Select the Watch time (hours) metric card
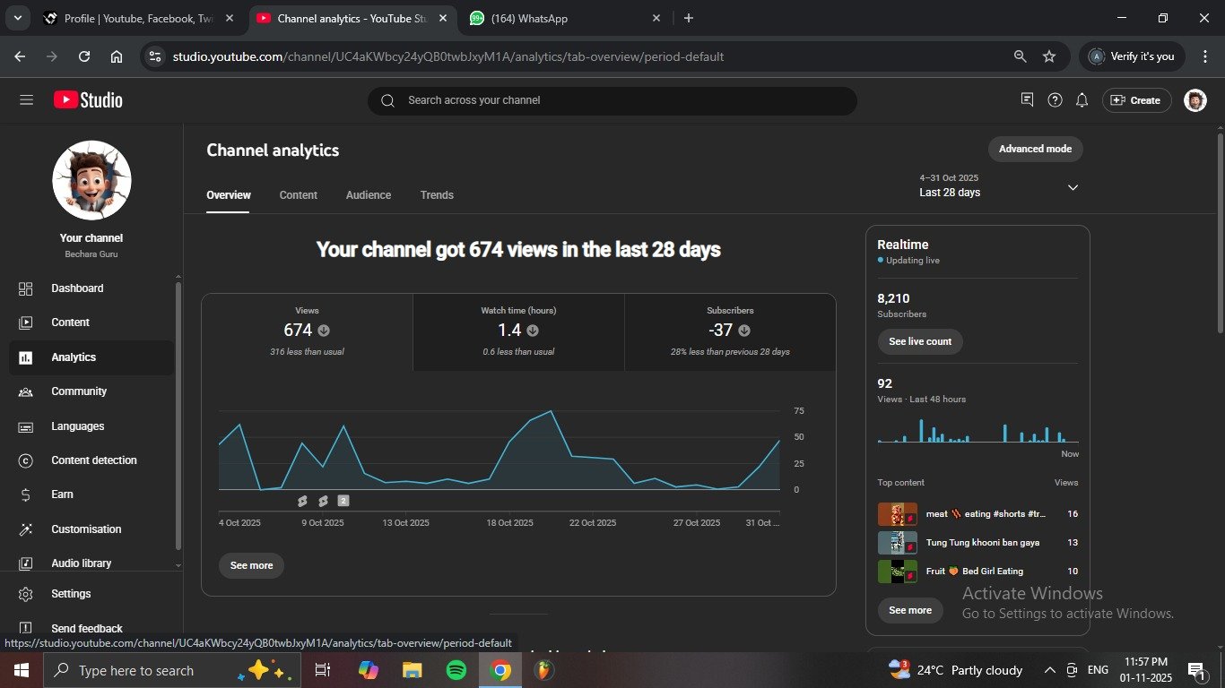 coord(518,331)
